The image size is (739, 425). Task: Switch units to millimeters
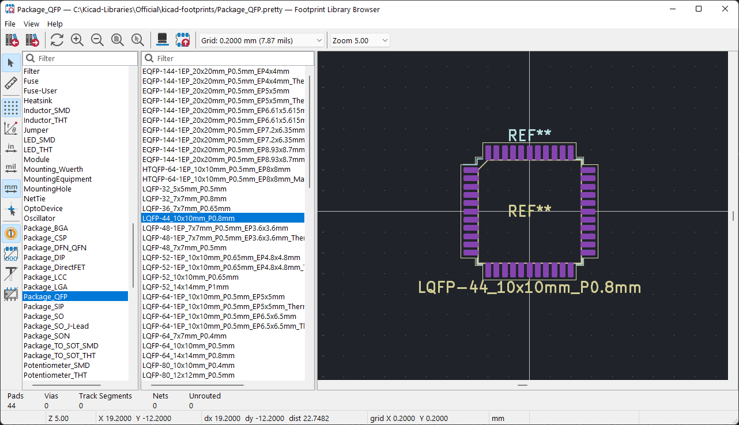coord(11,189)
